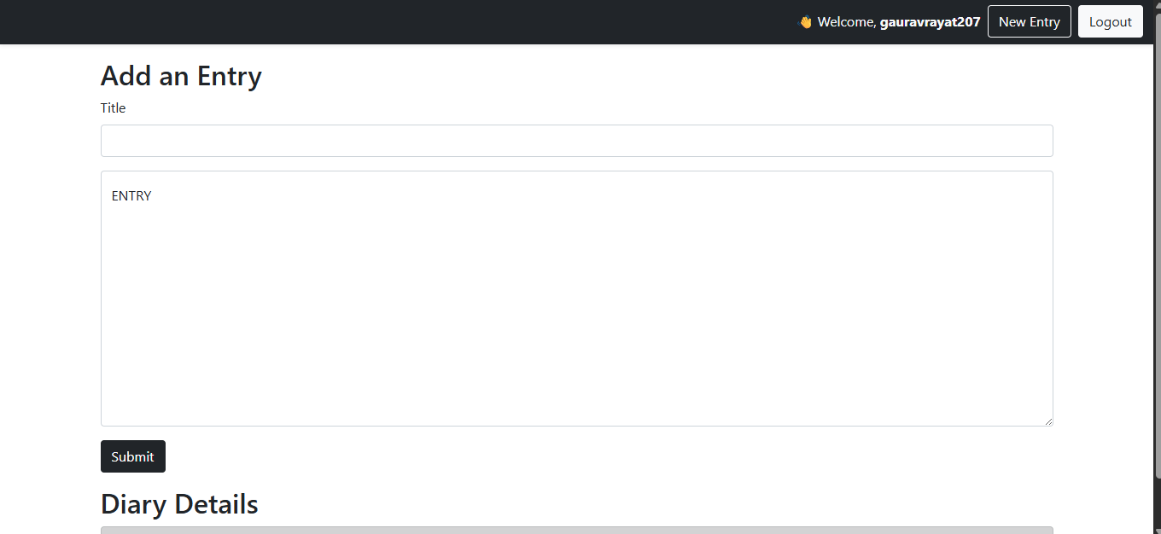Click the Diary Details heading
Image resolution: width=1161 pixels, height=534 pixels.
[179, 504]
